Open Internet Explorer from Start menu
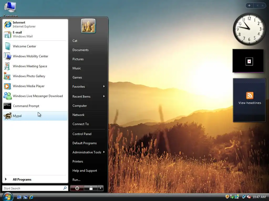269x201 pixels. tap(35, 24)
